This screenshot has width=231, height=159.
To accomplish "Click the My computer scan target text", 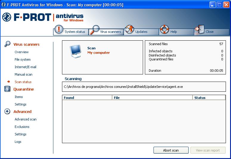I will pos(99,53).
